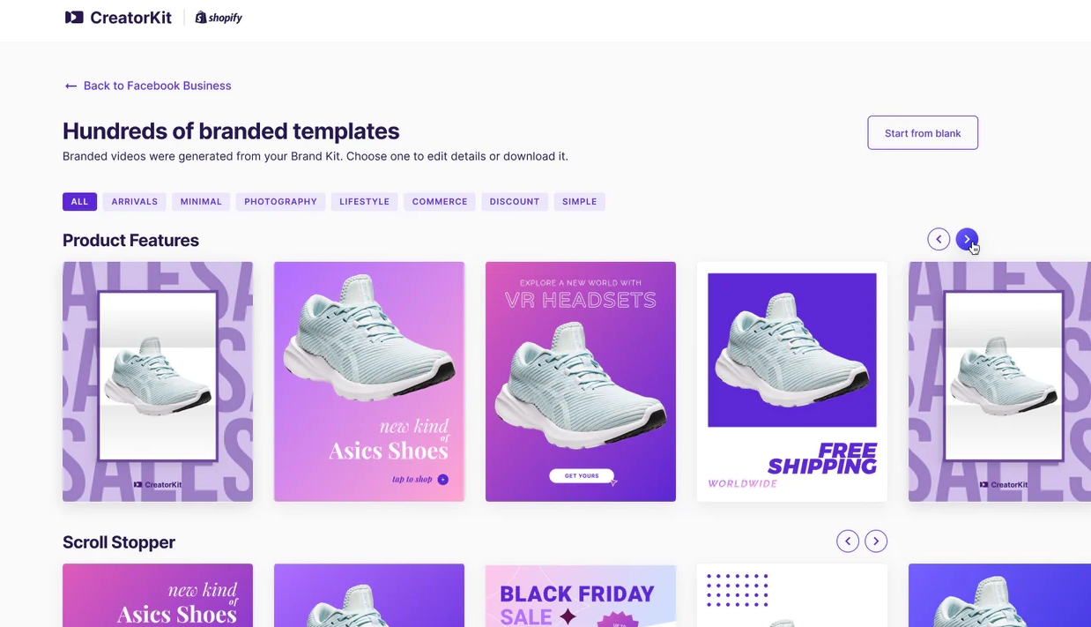The width and height of the screenshot is (1091, 627).
Task: Click the back arrow beside Facebook Business
Action: (x=71, y=86)
